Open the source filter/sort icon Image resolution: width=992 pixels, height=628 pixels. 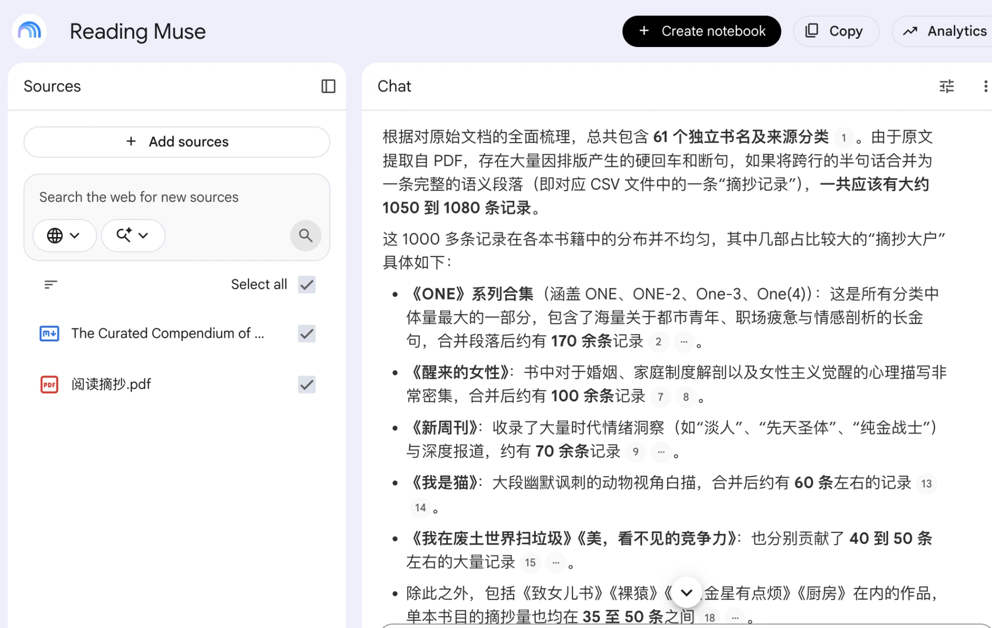point(51,284)
